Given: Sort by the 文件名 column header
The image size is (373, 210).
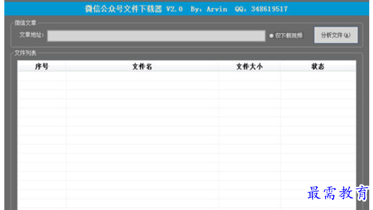Looking at the screenshot, I should click(x=142, y=66).
